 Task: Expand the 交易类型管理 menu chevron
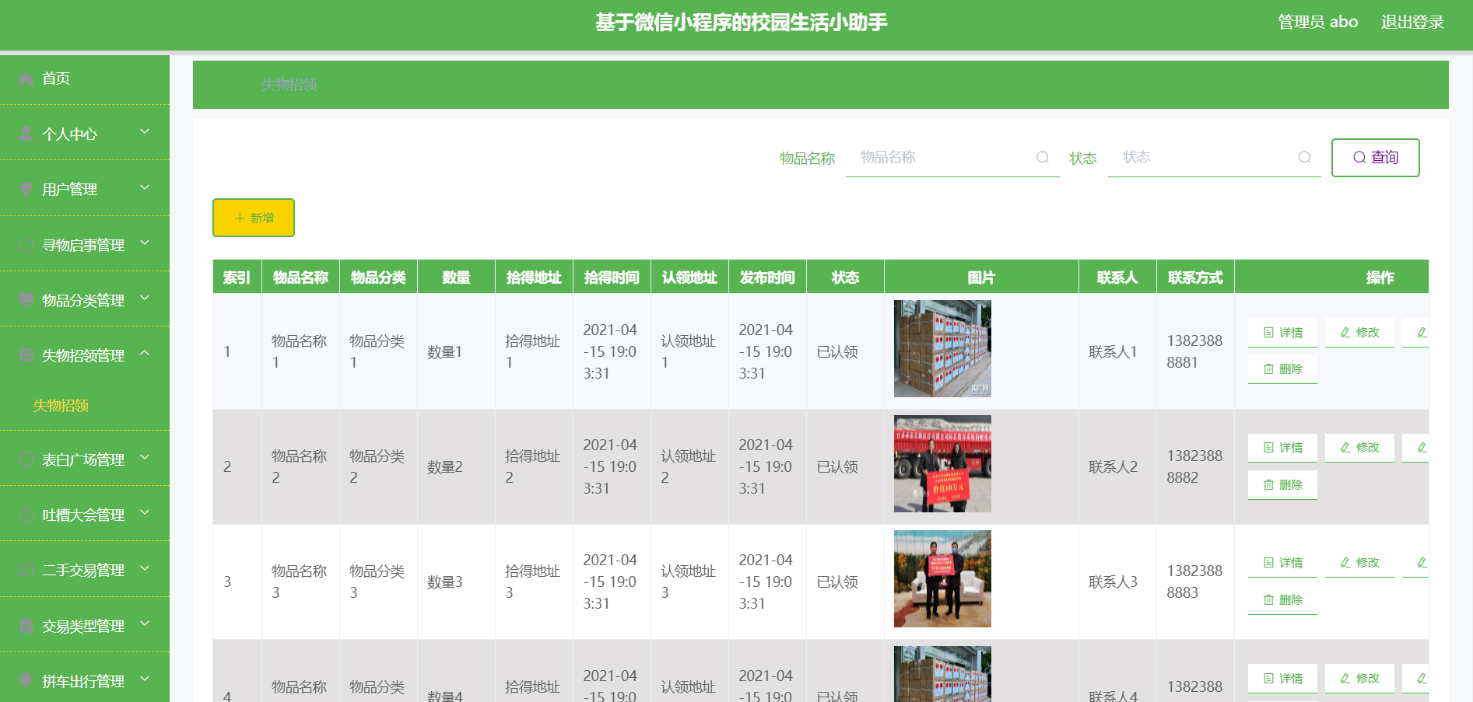click(x=145, y=624)
